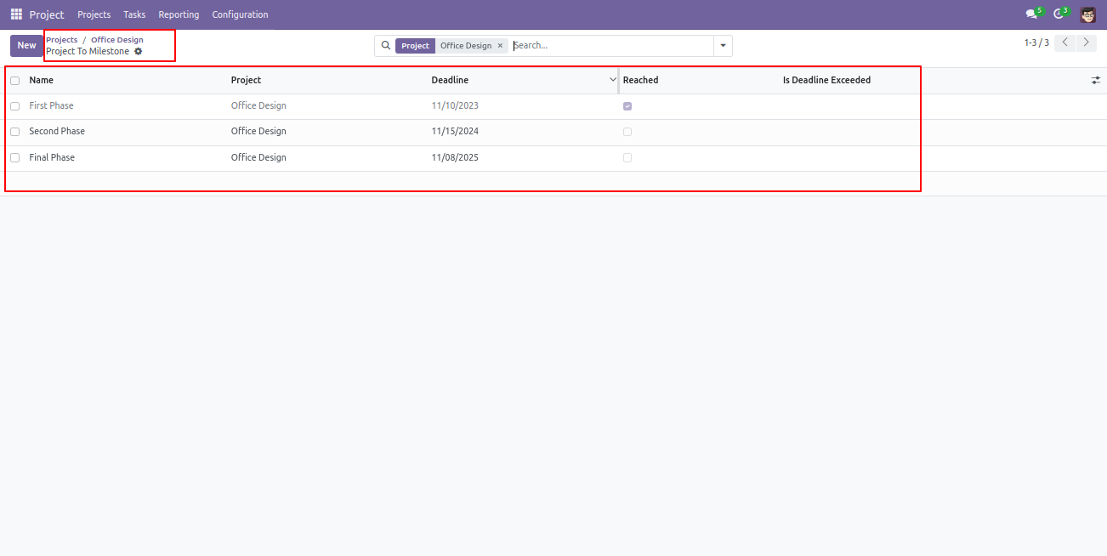Viewport: 1107px width, 556px height.
Task: Go to the next page arrow
Action: coord(1086,43)
